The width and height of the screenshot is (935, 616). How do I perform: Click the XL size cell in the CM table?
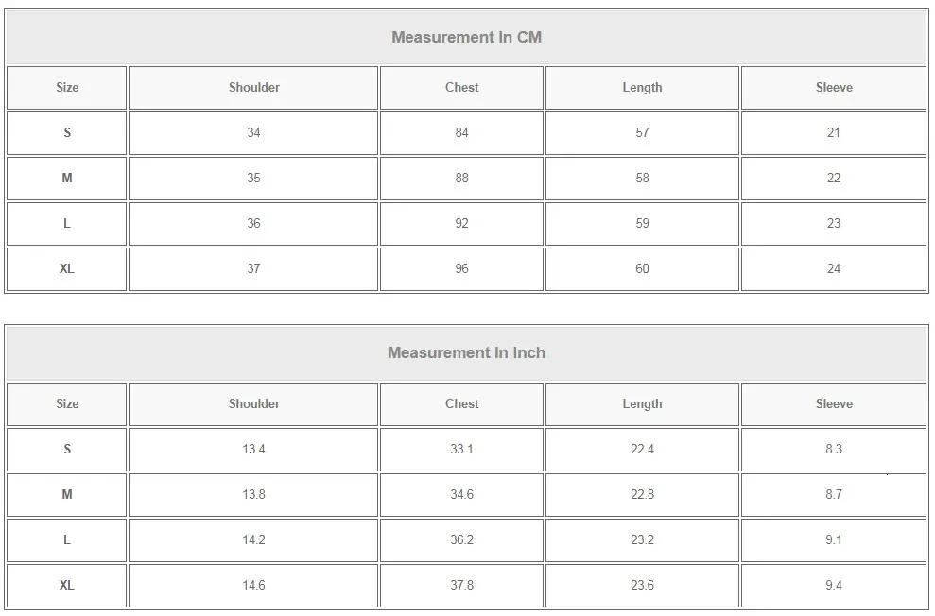click(x=67, y=269)
